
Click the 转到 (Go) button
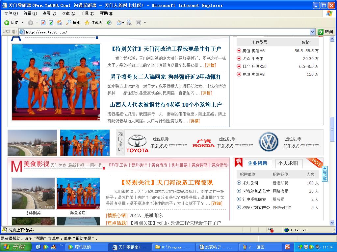325,32
